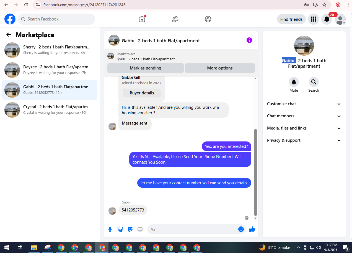This screenshot has width=352, height=253.
Task: Send a thumbs-up like
Action: coord(252,229)
